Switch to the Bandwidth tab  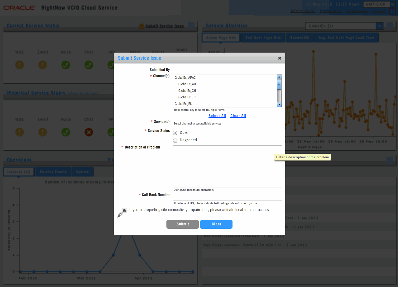tap(300, 38)
